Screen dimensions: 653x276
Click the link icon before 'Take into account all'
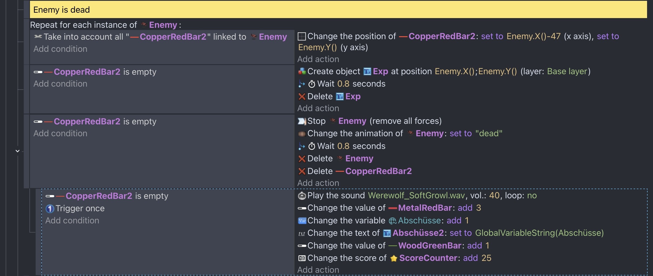(38, 36)
